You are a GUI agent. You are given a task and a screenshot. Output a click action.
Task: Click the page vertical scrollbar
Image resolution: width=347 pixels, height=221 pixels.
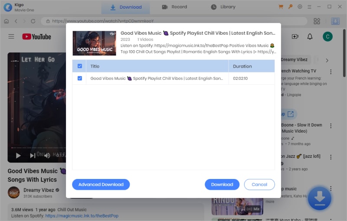point(344,53)
